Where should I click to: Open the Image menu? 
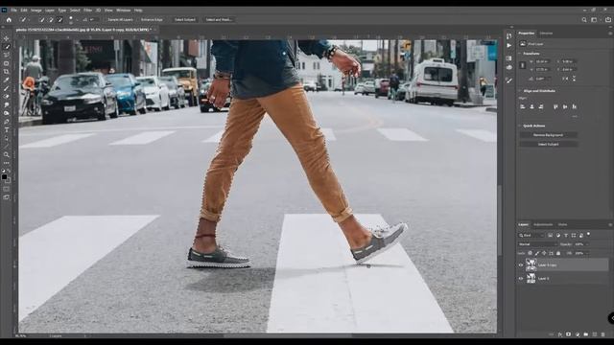click(x=36, y=11)
